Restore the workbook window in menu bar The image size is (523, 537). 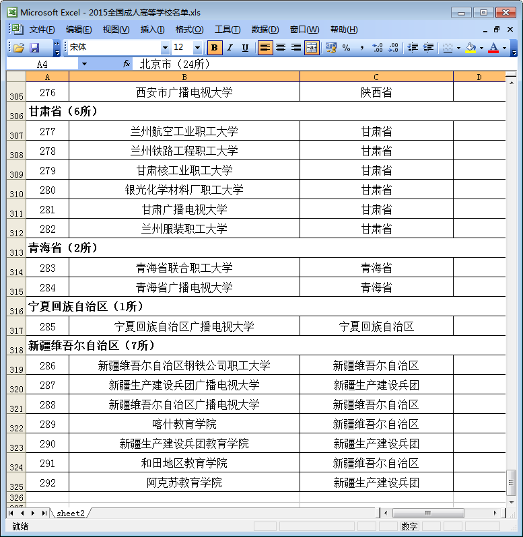497,30
